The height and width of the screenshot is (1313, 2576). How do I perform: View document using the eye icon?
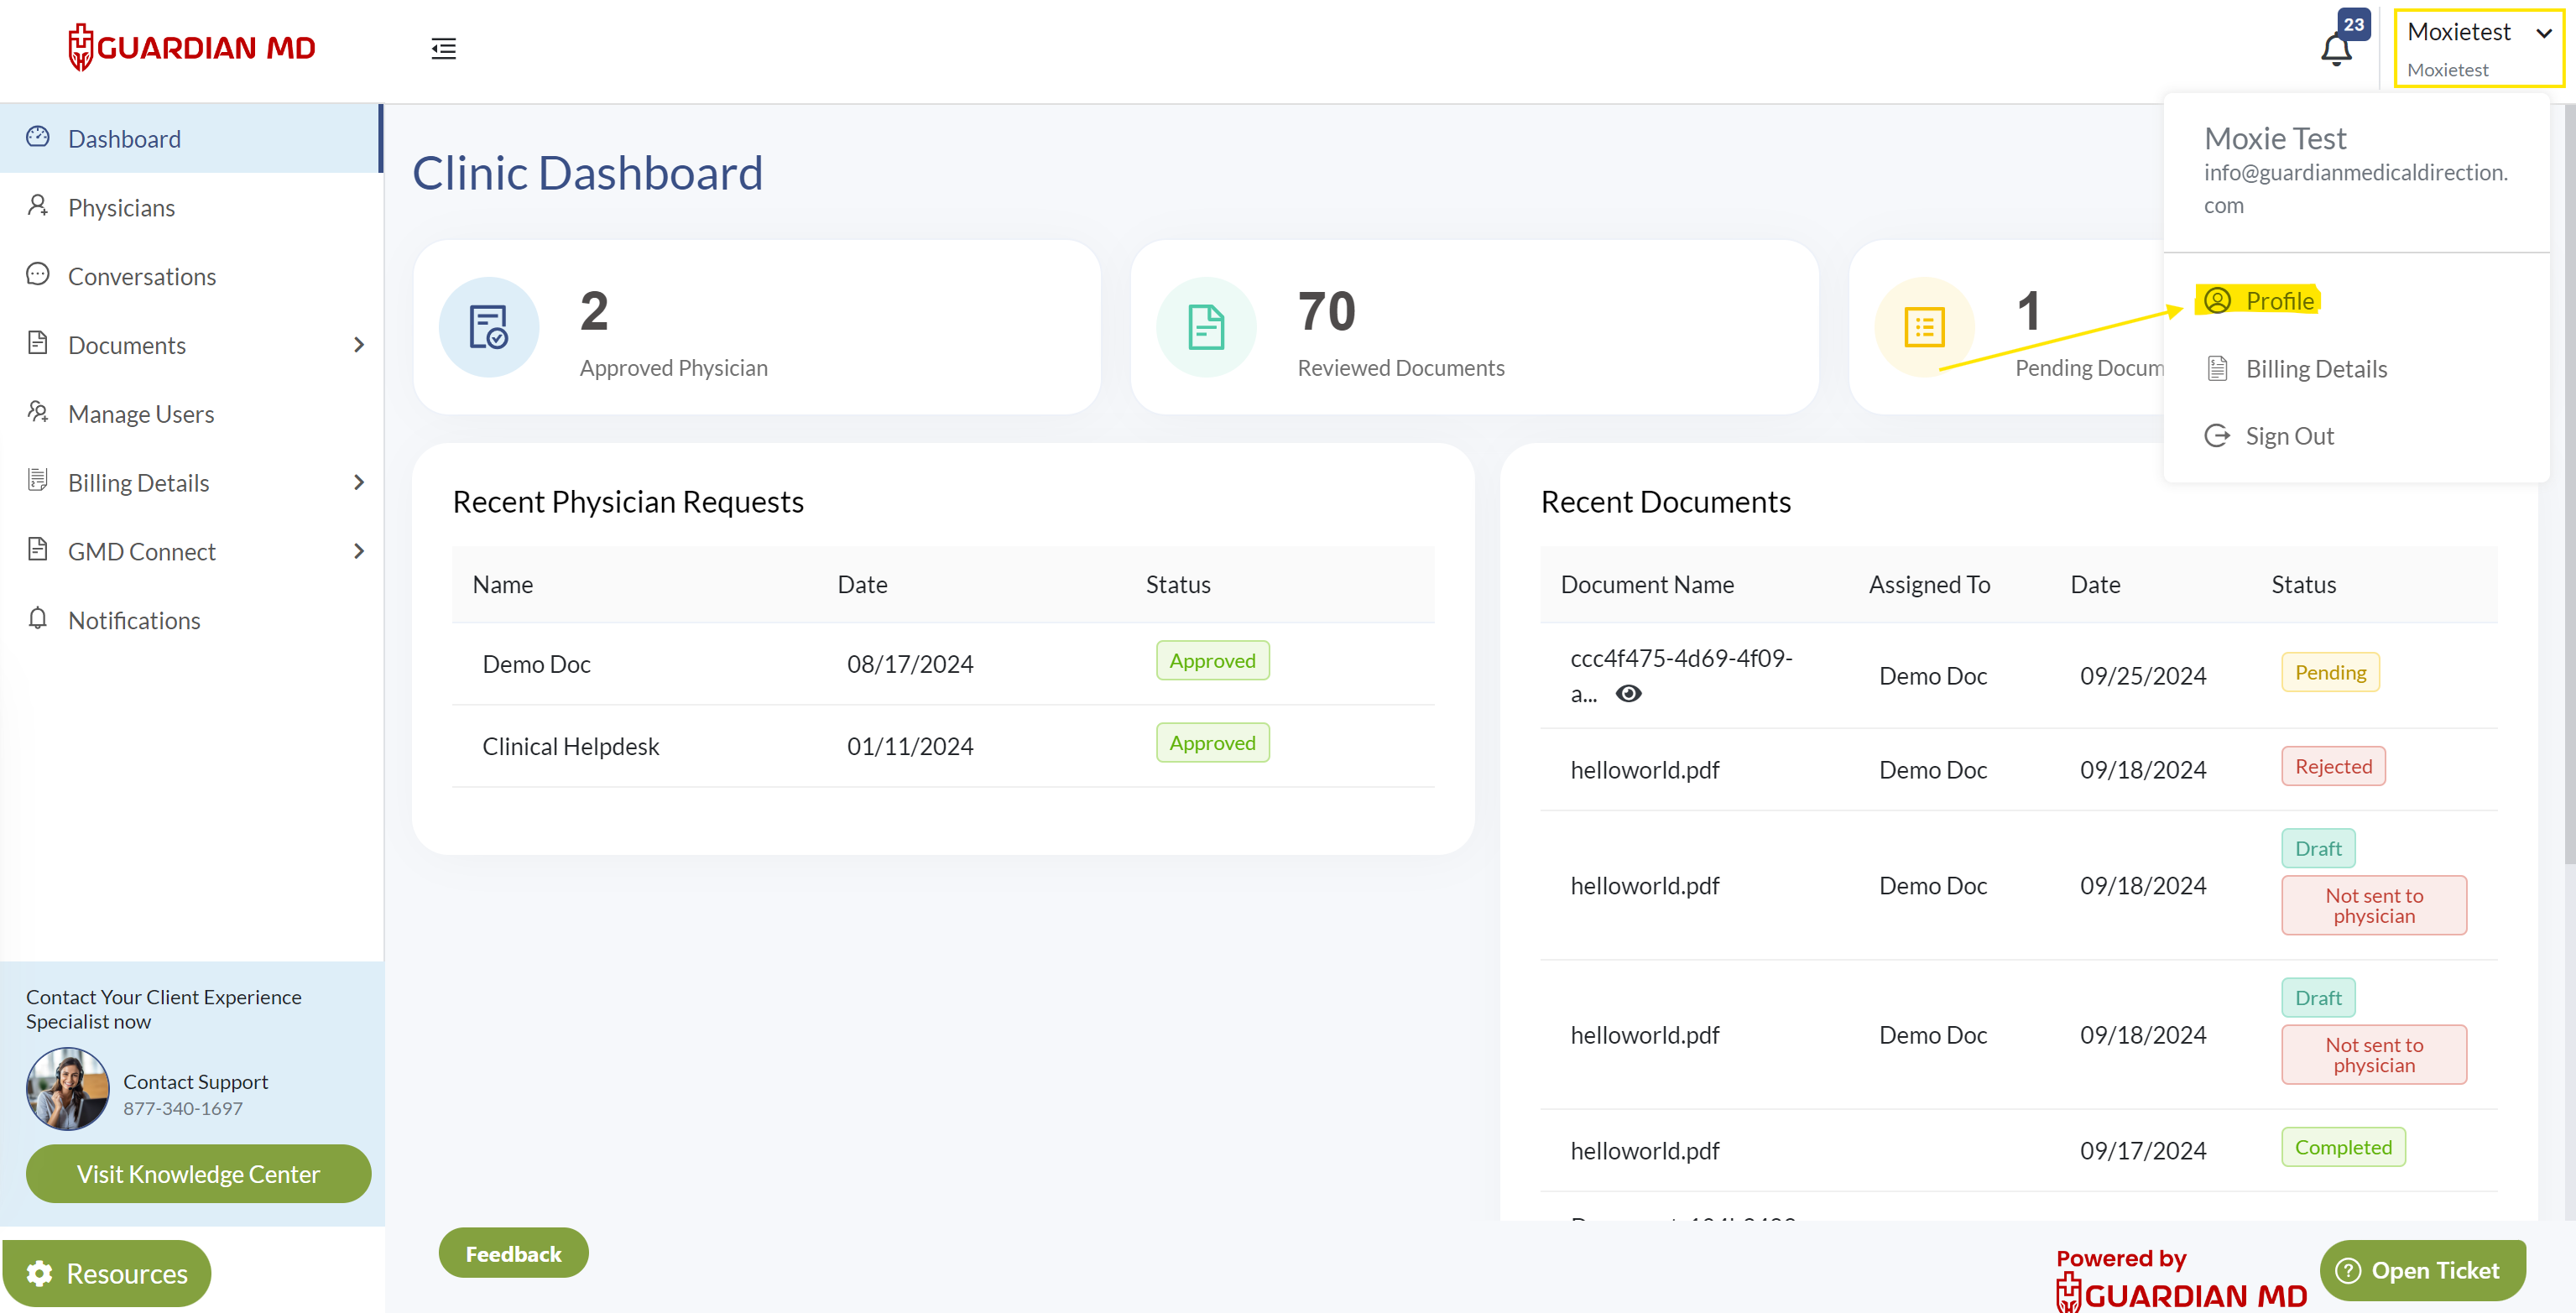(x=1628, y=693)
